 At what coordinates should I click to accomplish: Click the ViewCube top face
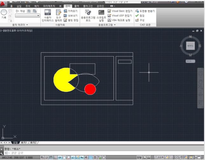pyautogui.click(x=190, y=46)
